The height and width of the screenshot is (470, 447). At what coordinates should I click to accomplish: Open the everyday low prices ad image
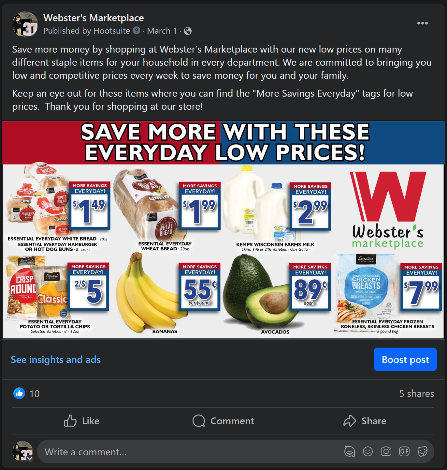223,230
